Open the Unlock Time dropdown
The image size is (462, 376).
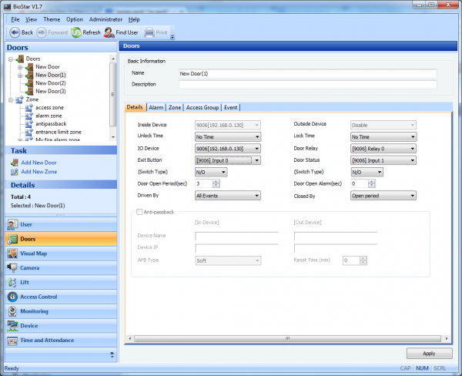click(257, 136)
